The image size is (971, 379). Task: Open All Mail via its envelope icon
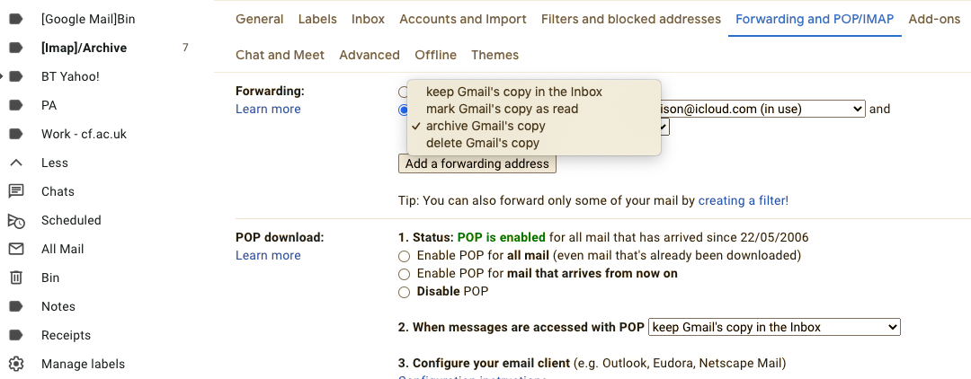point(15,249)
